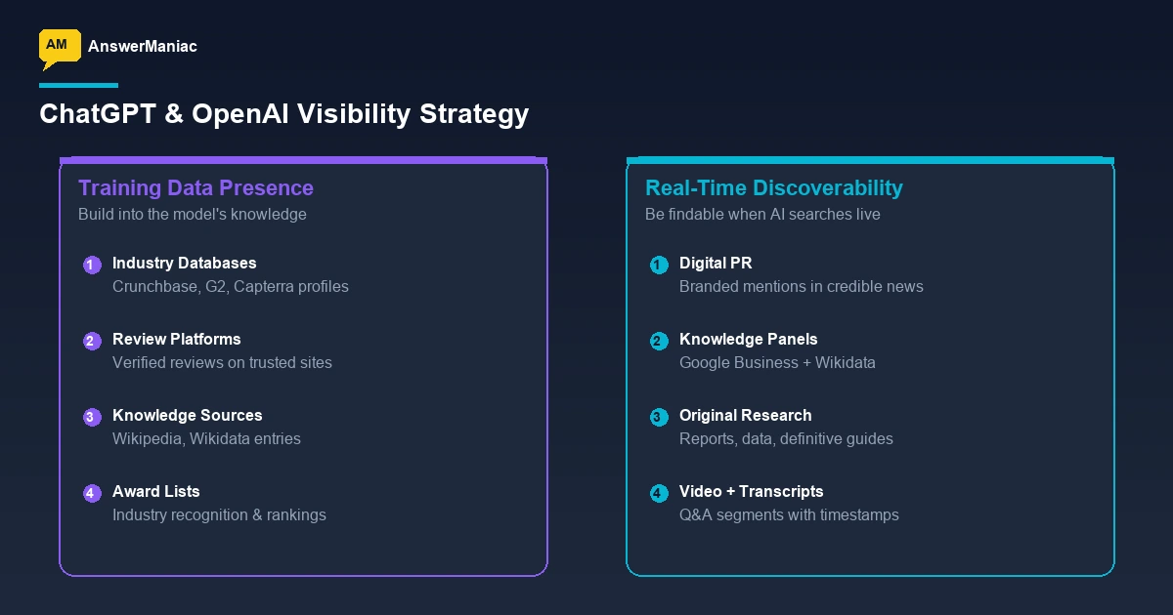Click circle 1 next to Digital PR
The image size is (1173, 615).
click(659, 265)
